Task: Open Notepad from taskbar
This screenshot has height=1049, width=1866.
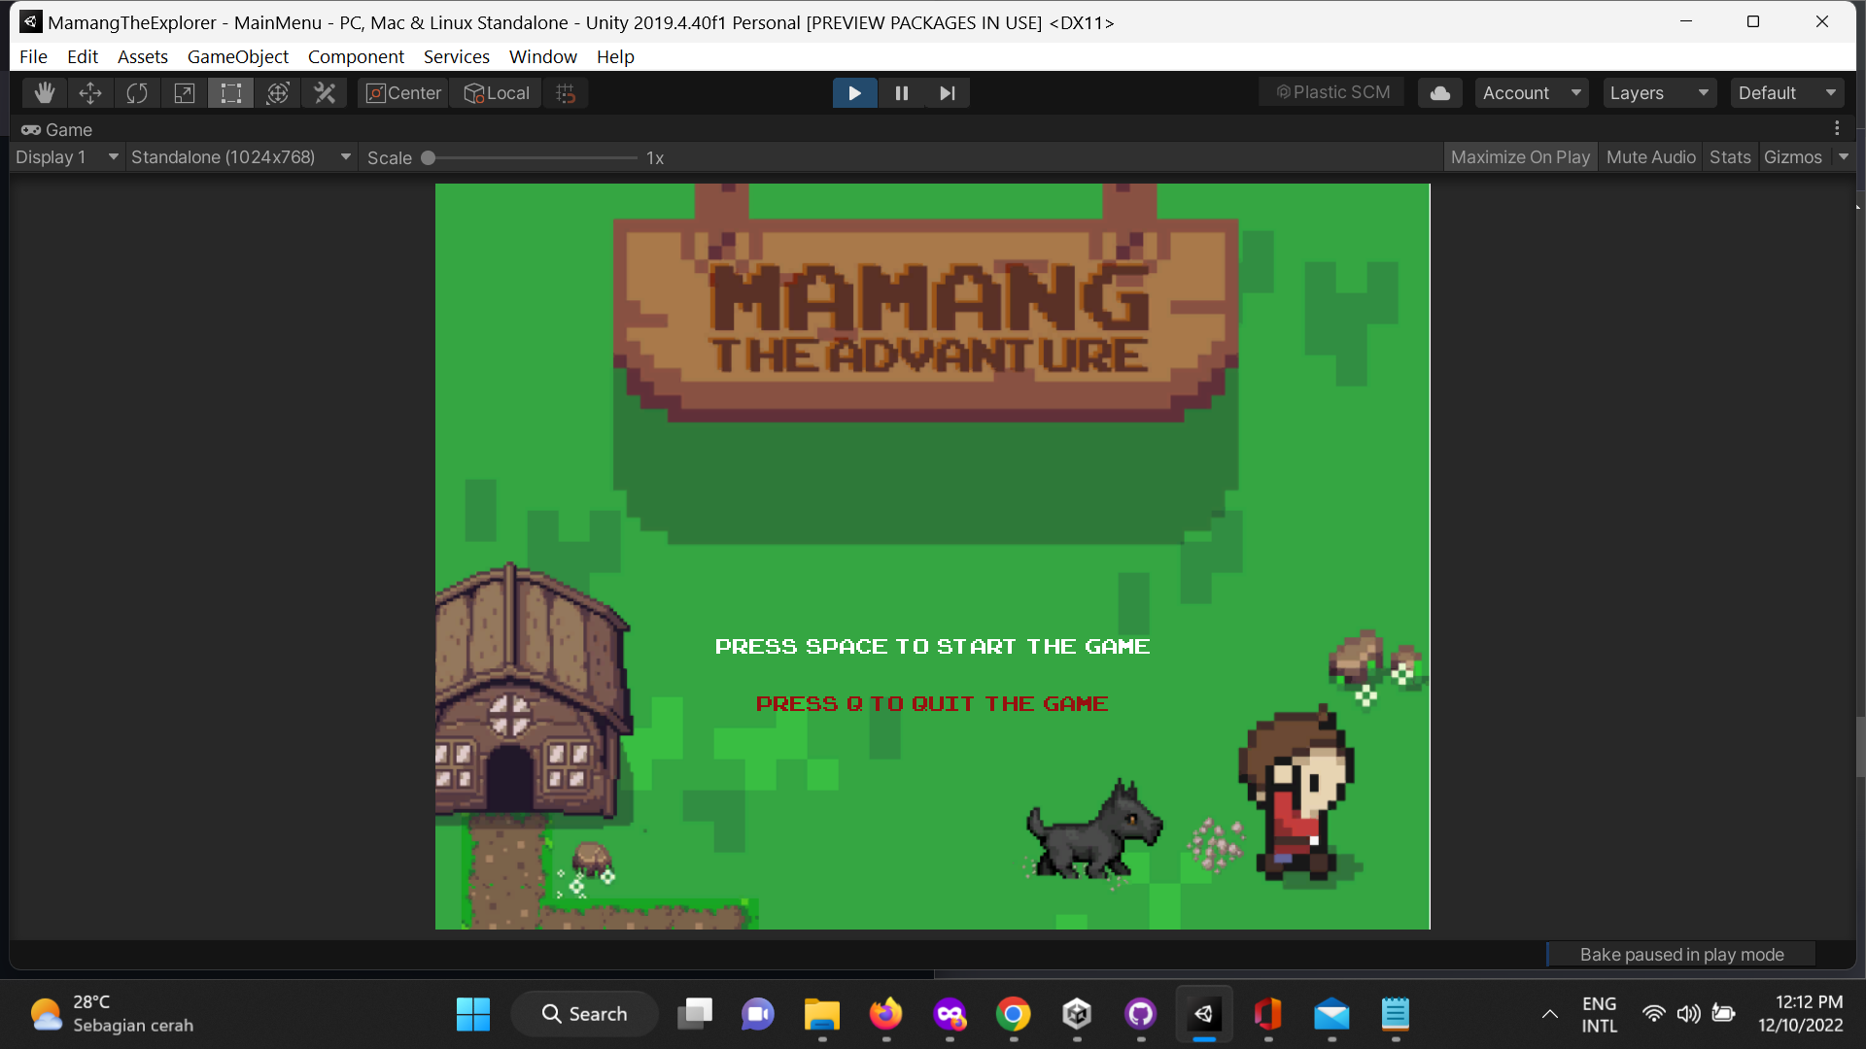Action: coord(1396,1014)
